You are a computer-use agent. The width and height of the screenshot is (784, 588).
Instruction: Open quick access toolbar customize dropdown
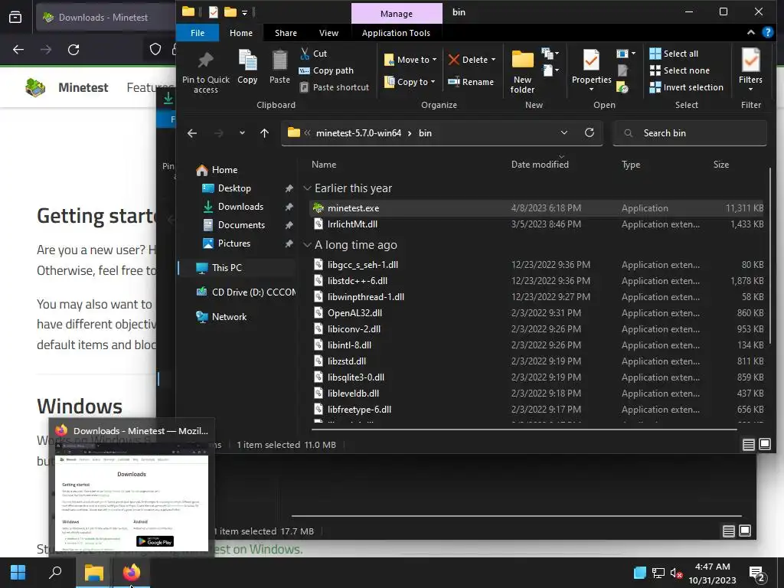click(244, 12)
